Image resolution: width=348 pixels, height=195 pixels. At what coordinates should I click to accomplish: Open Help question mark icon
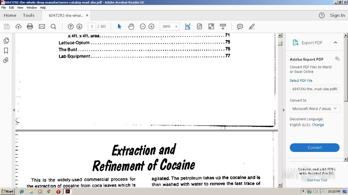tap(322, 15)
